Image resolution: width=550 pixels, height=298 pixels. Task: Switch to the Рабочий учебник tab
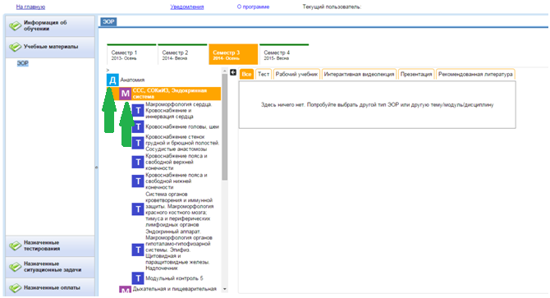296,75
